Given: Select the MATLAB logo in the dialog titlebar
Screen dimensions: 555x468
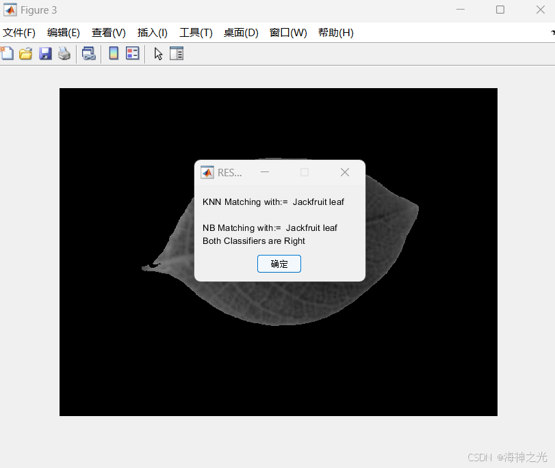Looking at the screenshot, I should [206, 172].
